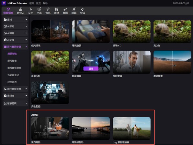Viewport: 193px width, 145px height.
Task: Open the 特效 effects tool icon
Action: (x=83, y=9)
